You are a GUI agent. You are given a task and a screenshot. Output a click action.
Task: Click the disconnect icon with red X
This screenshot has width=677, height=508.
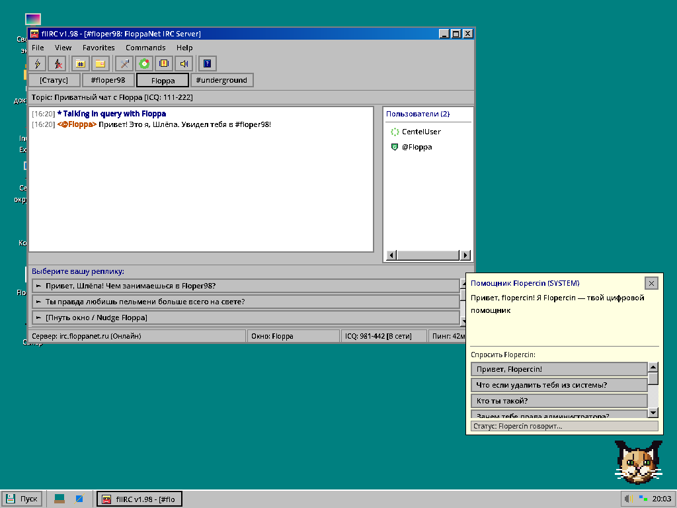[58, 64]
